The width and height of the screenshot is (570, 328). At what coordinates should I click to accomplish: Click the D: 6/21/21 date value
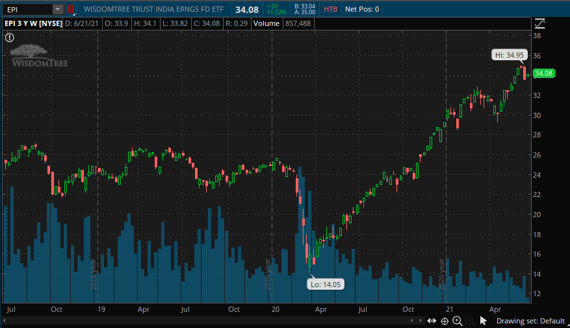tap(81, 23)
